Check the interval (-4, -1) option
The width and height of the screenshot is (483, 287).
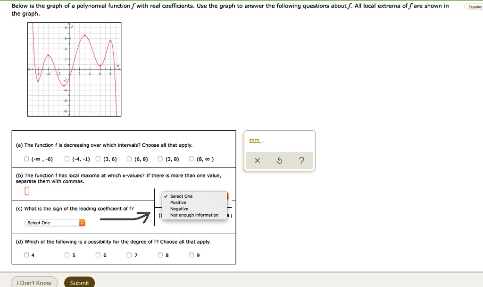pos(66,159)
